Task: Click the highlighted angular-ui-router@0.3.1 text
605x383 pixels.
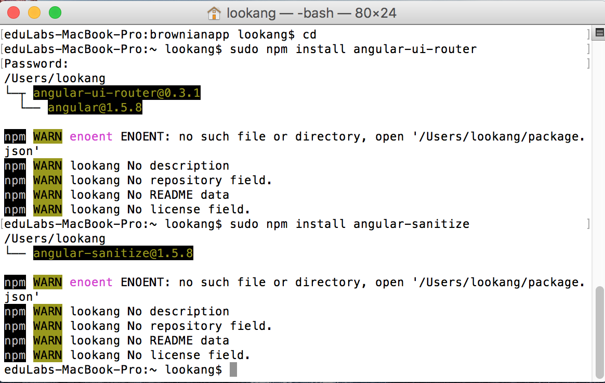Action: pos(116,93)
